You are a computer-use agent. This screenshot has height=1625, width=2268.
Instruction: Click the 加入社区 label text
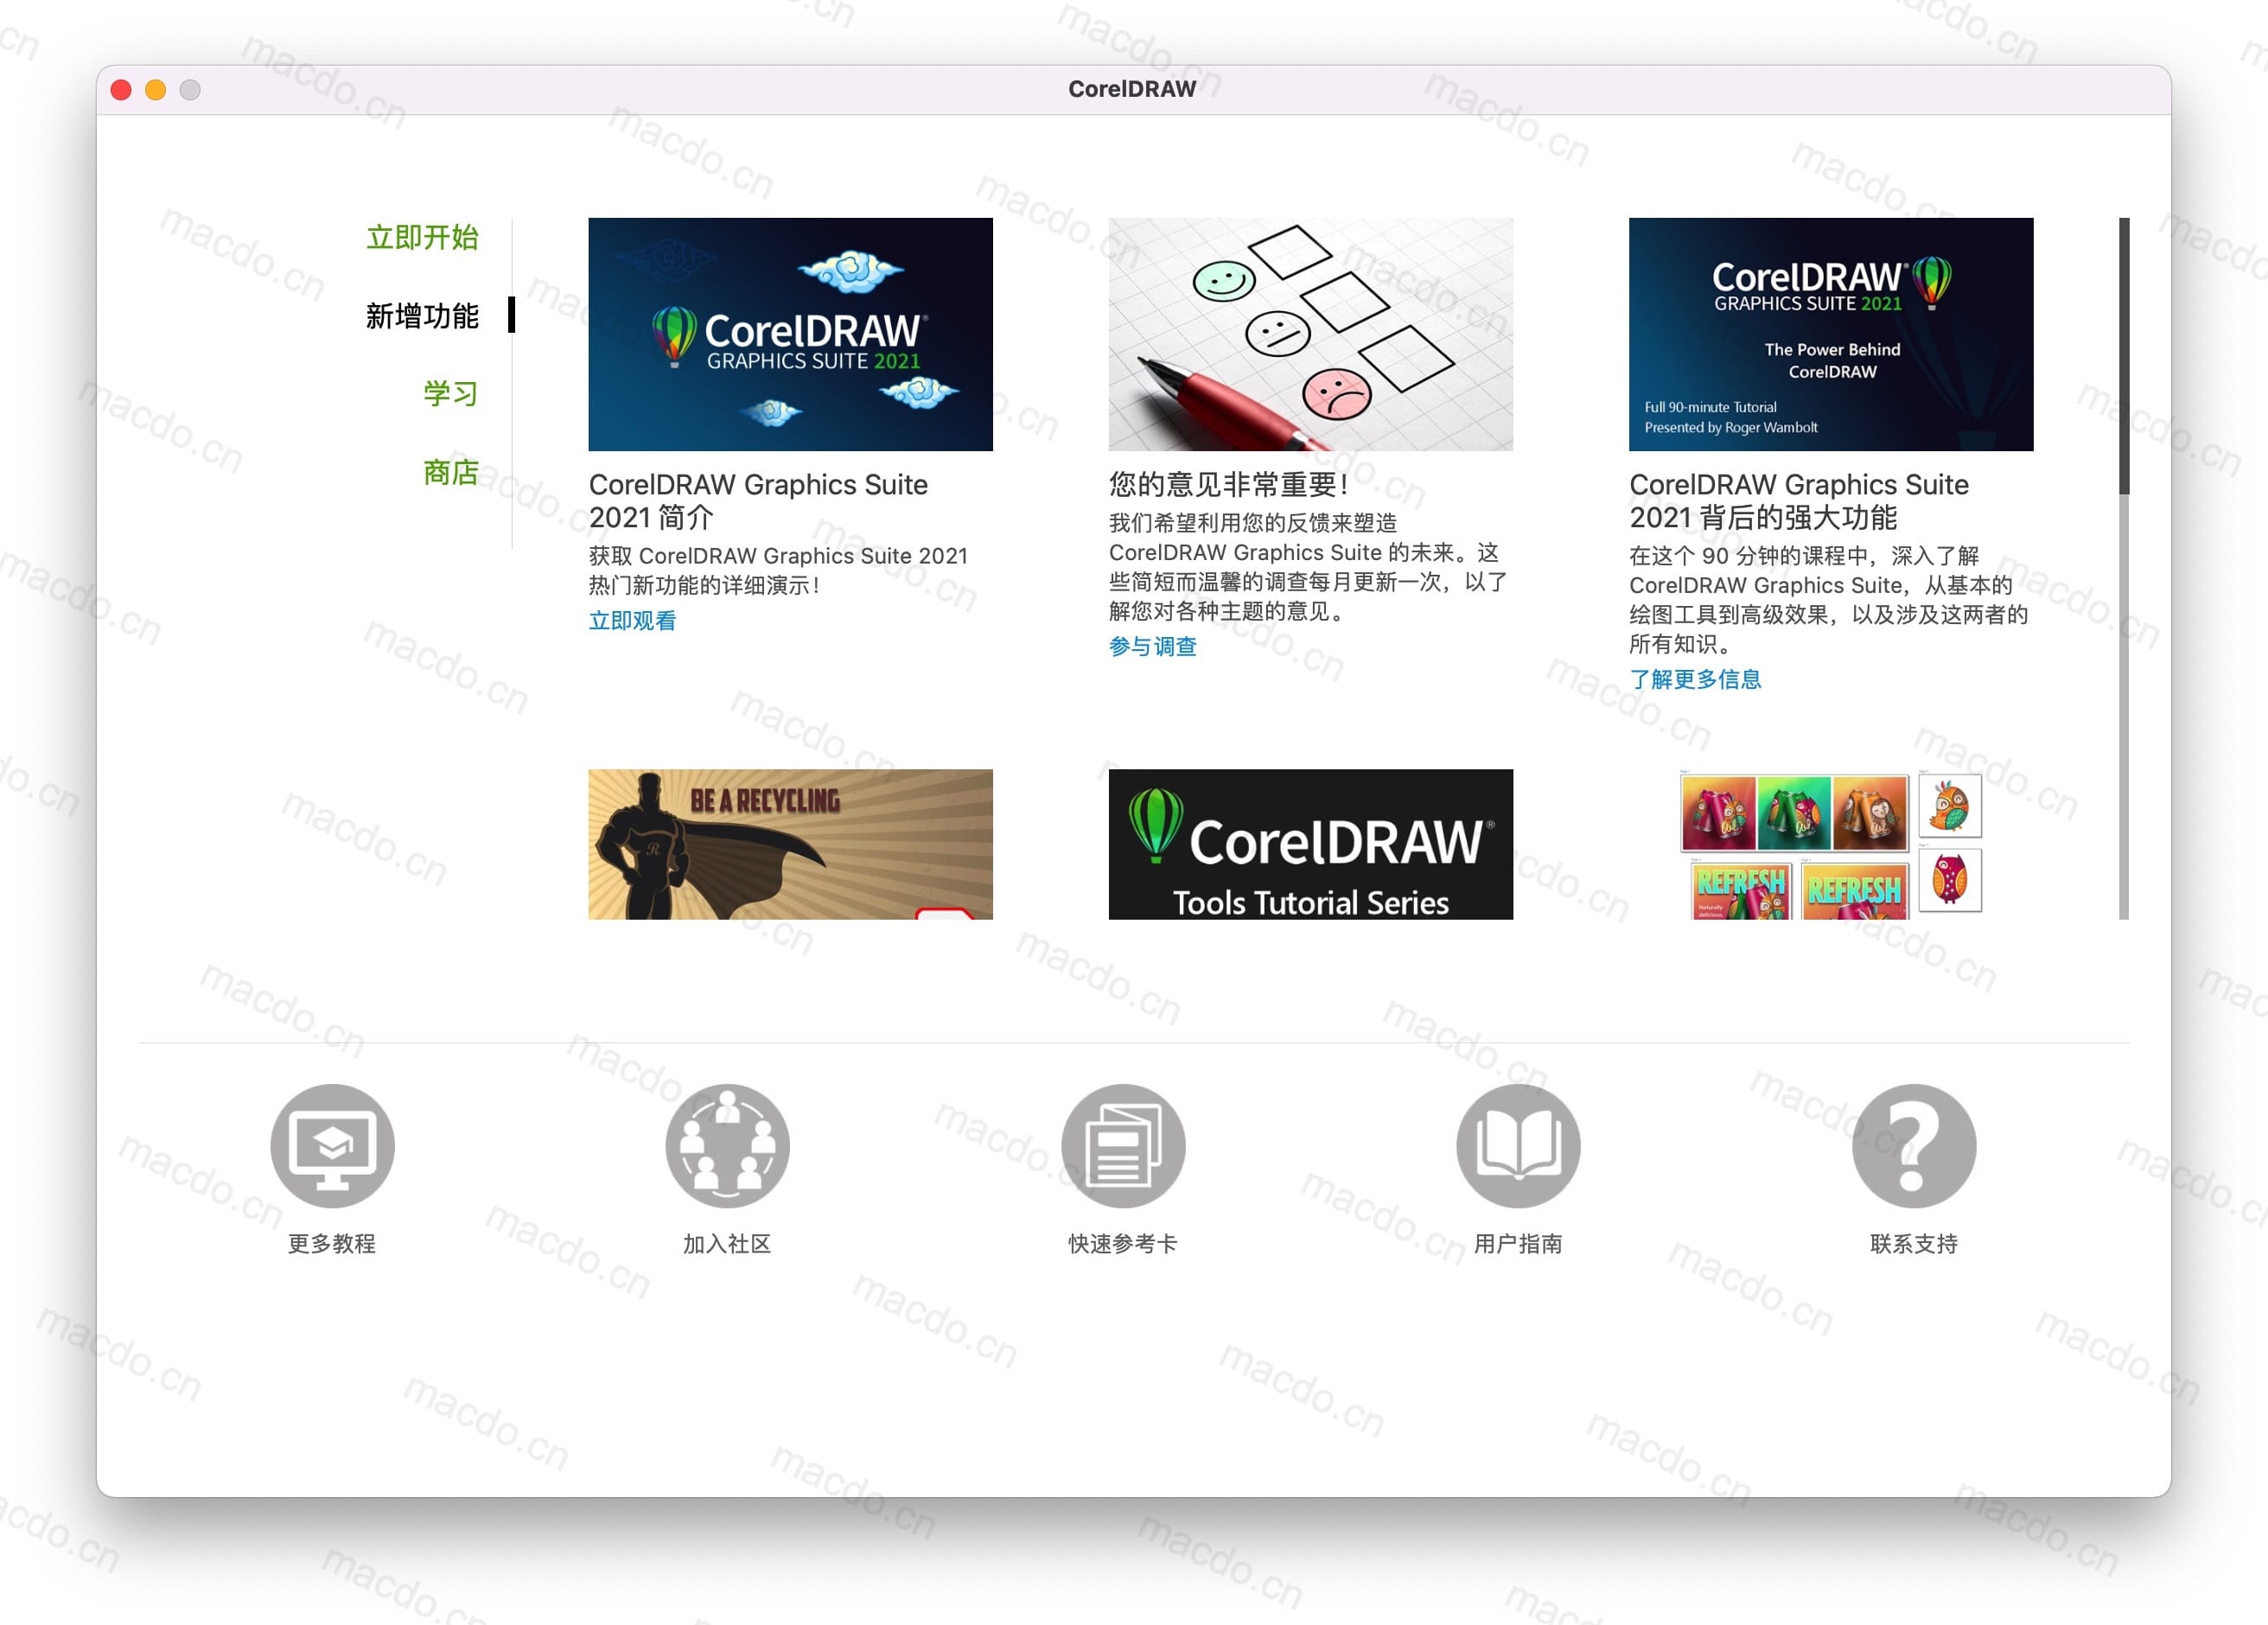(x=727, y=1243)
